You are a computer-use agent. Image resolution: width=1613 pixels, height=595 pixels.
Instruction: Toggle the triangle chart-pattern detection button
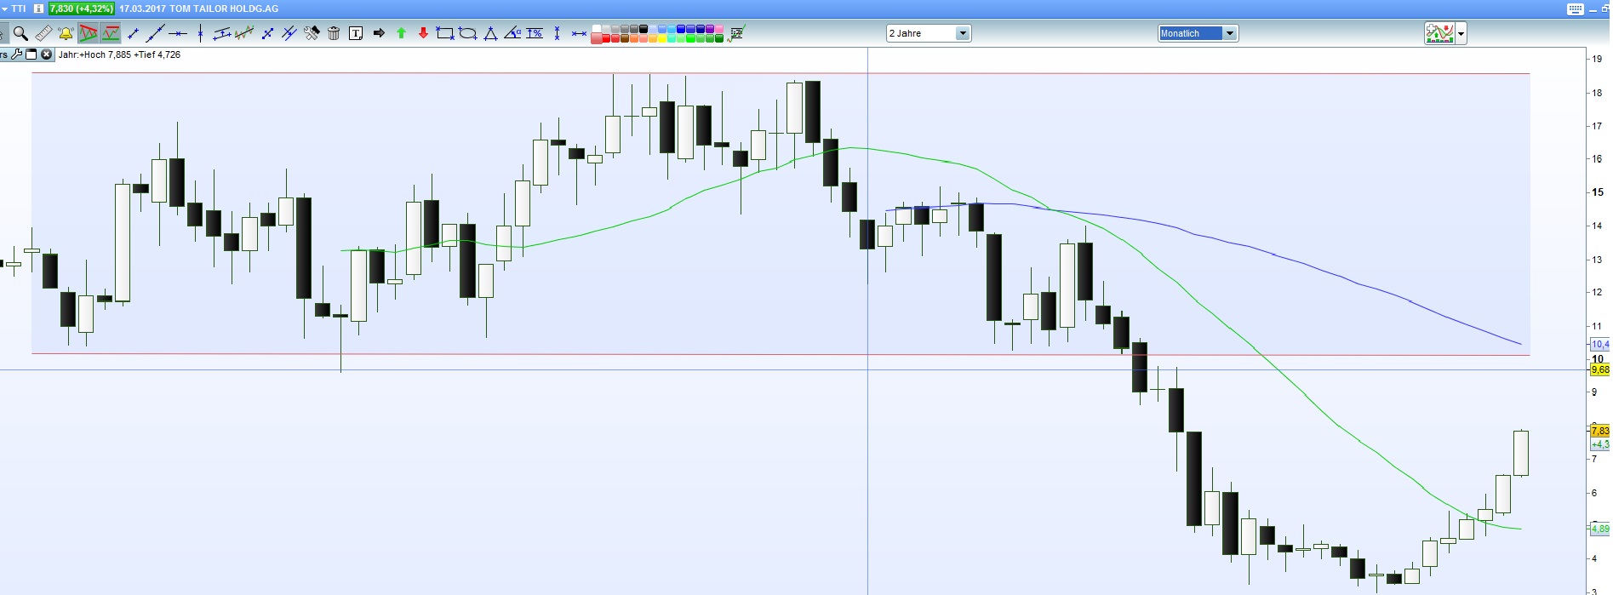88,33
